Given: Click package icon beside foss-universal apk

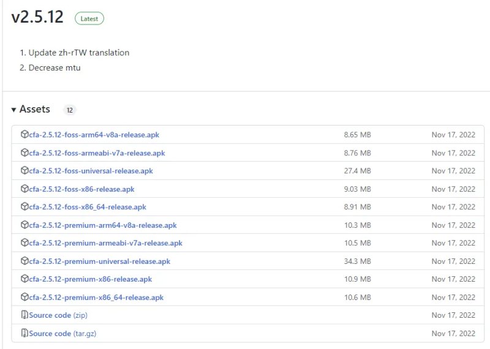Looking at the screenshot, I should pyautogui.click(x=24, y=170).
